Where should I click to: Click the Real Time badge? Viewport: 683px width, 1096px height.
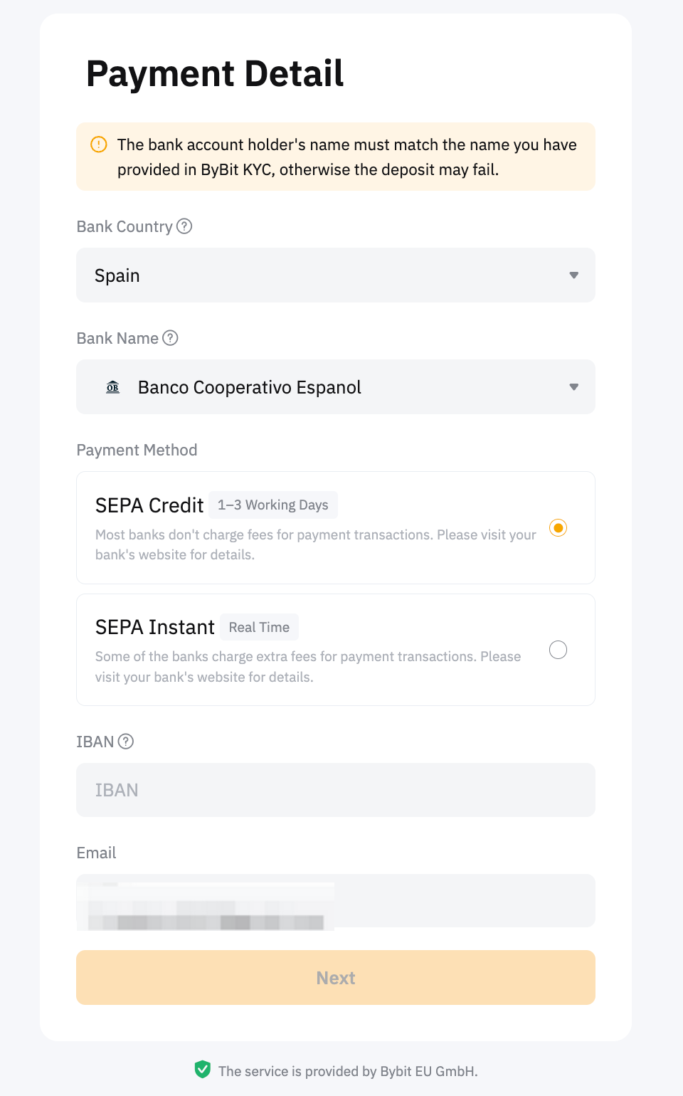click(259, 628)
